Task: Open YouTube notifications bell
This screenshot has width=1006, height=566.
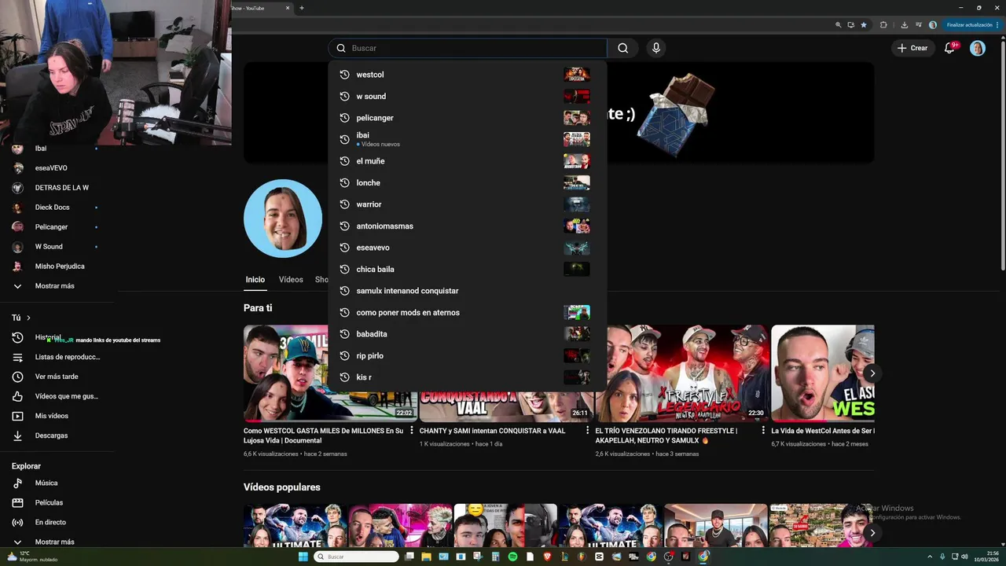Action: pyautogui.click(x=949, y=48)
